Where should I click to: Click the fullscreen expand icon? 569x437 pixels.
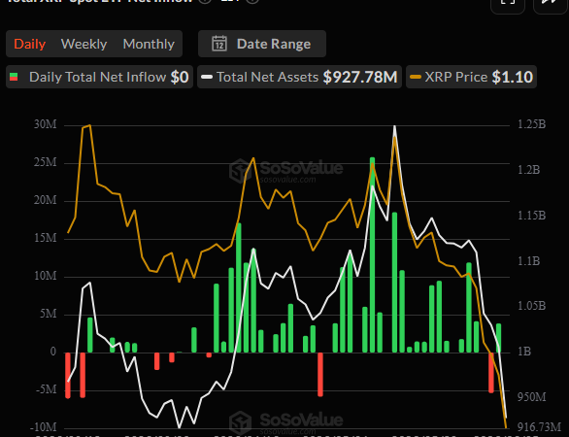pyautogui.click(x=508, y=3)
